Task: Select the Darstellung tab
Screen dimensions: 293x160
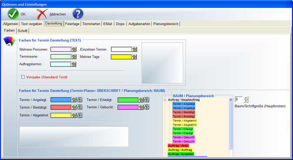Action: 54,24
